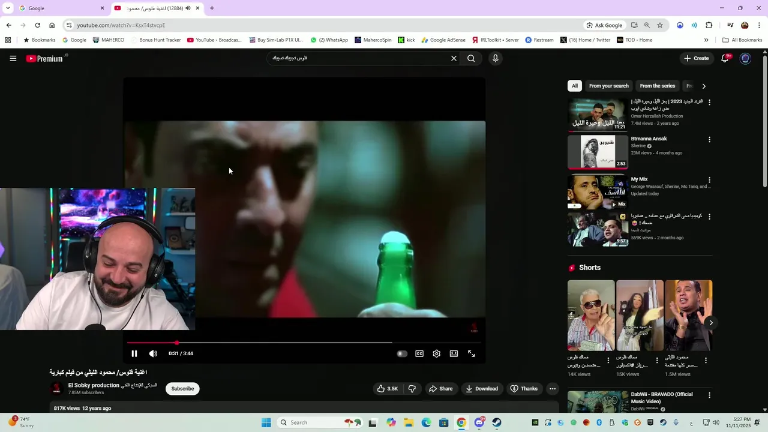The width and height of the screenshot is (768, 432).
Task: Like the video
Action: (387, 389)
